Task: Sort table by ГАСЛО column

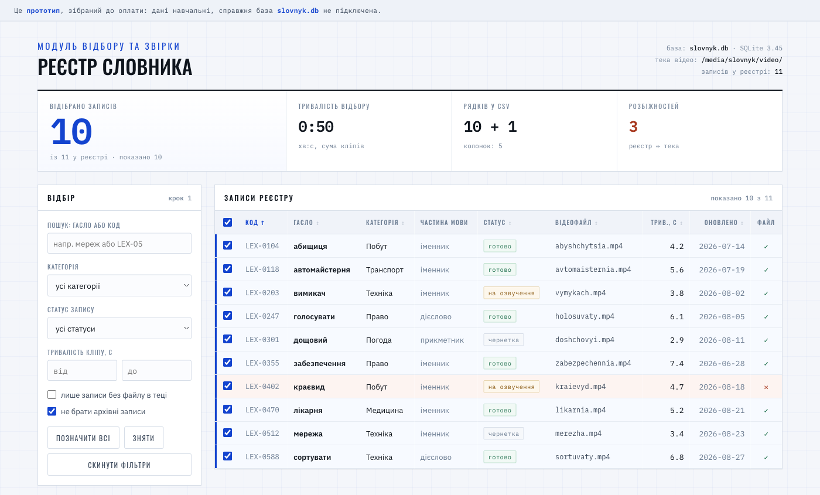Action: click(306, 223)
